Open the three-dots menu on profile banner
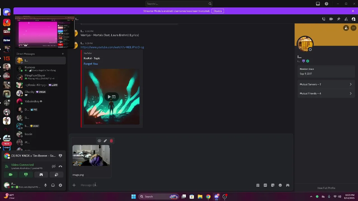This screenshot has height=201, width=358. 354,28
